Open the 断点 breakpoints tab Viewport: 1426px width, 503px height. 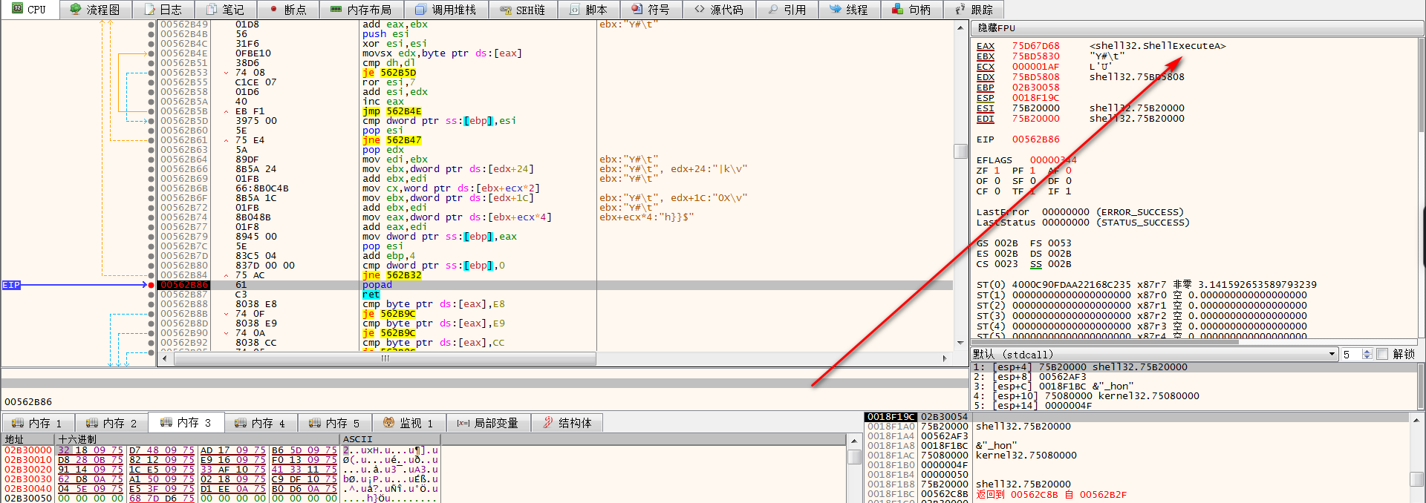click(288, 10)
